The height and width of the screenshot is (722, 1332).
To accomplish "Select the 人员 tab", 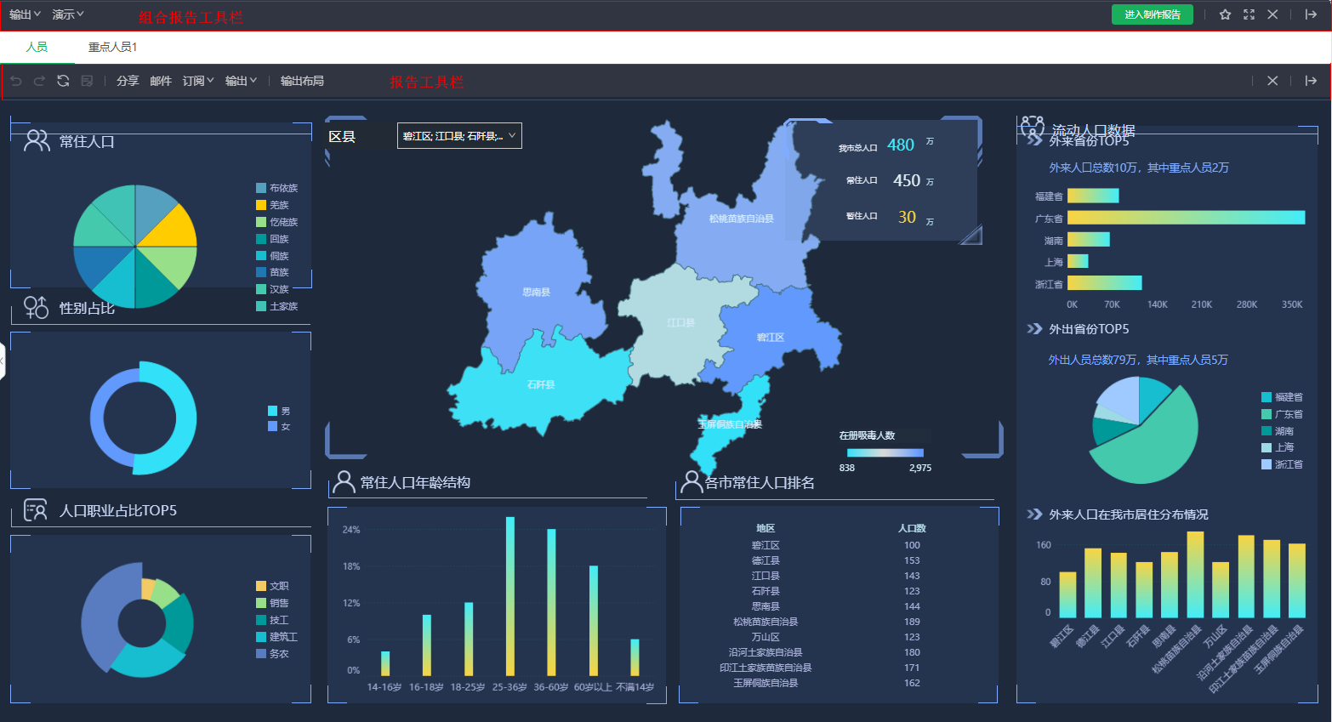I will tap(37, 47).
